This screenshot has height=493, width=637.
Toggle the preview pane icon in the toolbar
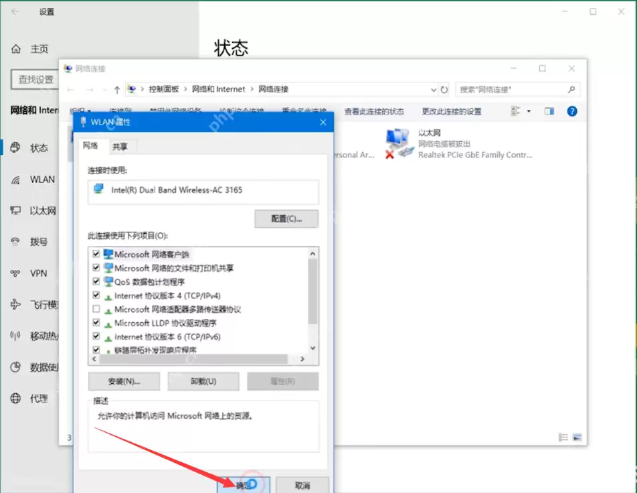click(x=549, y=112)
